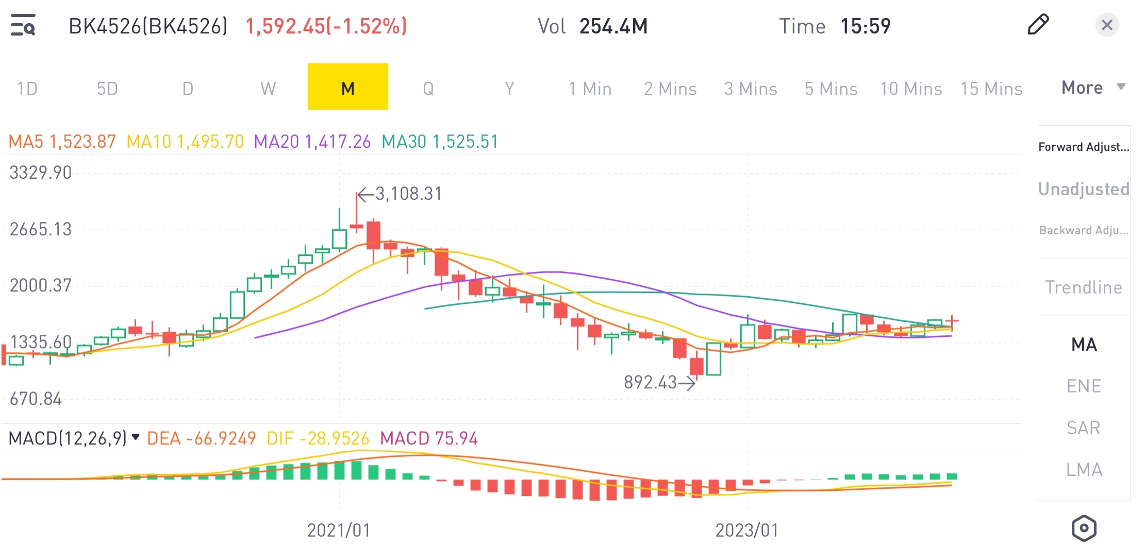Switch to the Quarterly timeframe
1146x551 pixels.
tap(428, 88)
